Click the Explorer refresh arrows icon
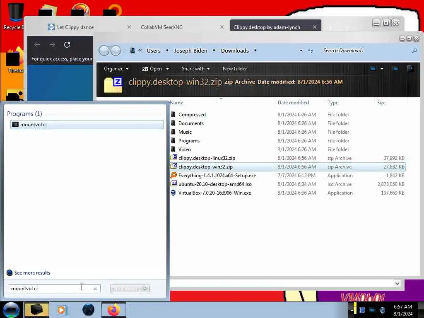Image resolution: width=424 pixels, height=318 pixels. pyautogui.click(x=311, y=51)
